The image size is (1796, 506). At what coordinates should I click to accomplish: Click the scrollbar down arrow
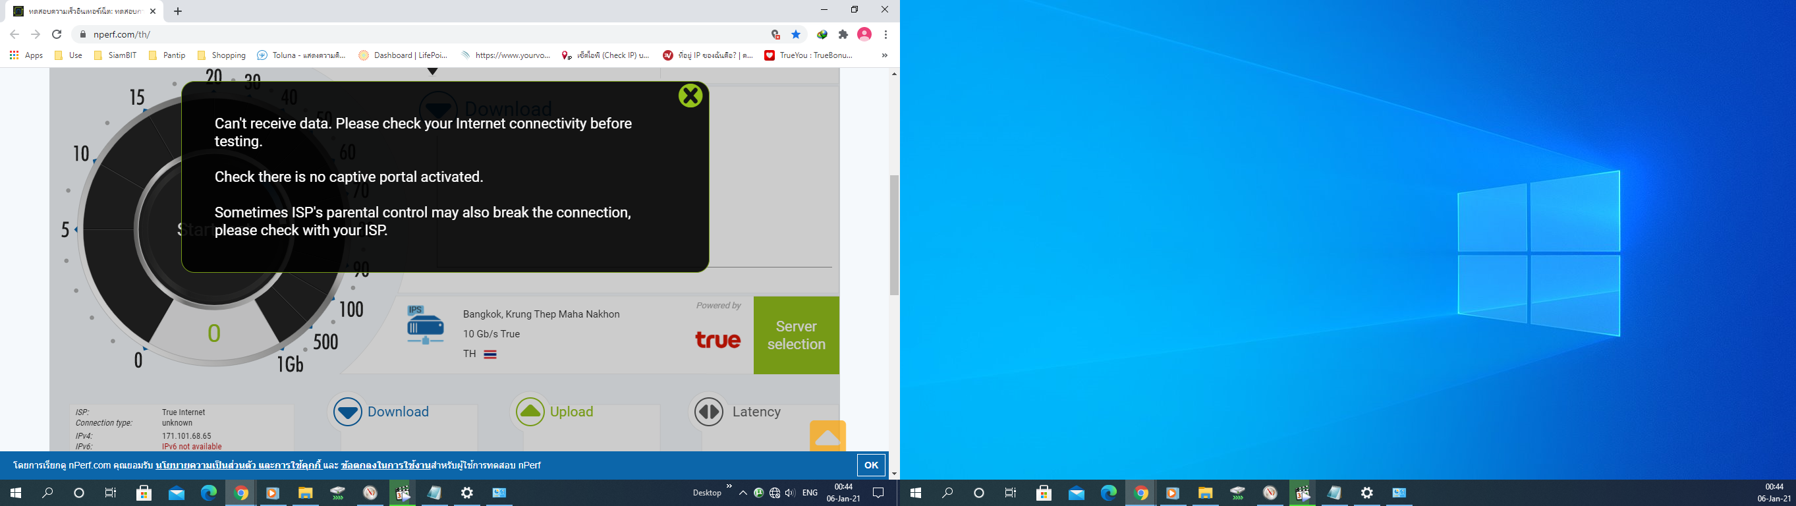click(x=894, y=474)
